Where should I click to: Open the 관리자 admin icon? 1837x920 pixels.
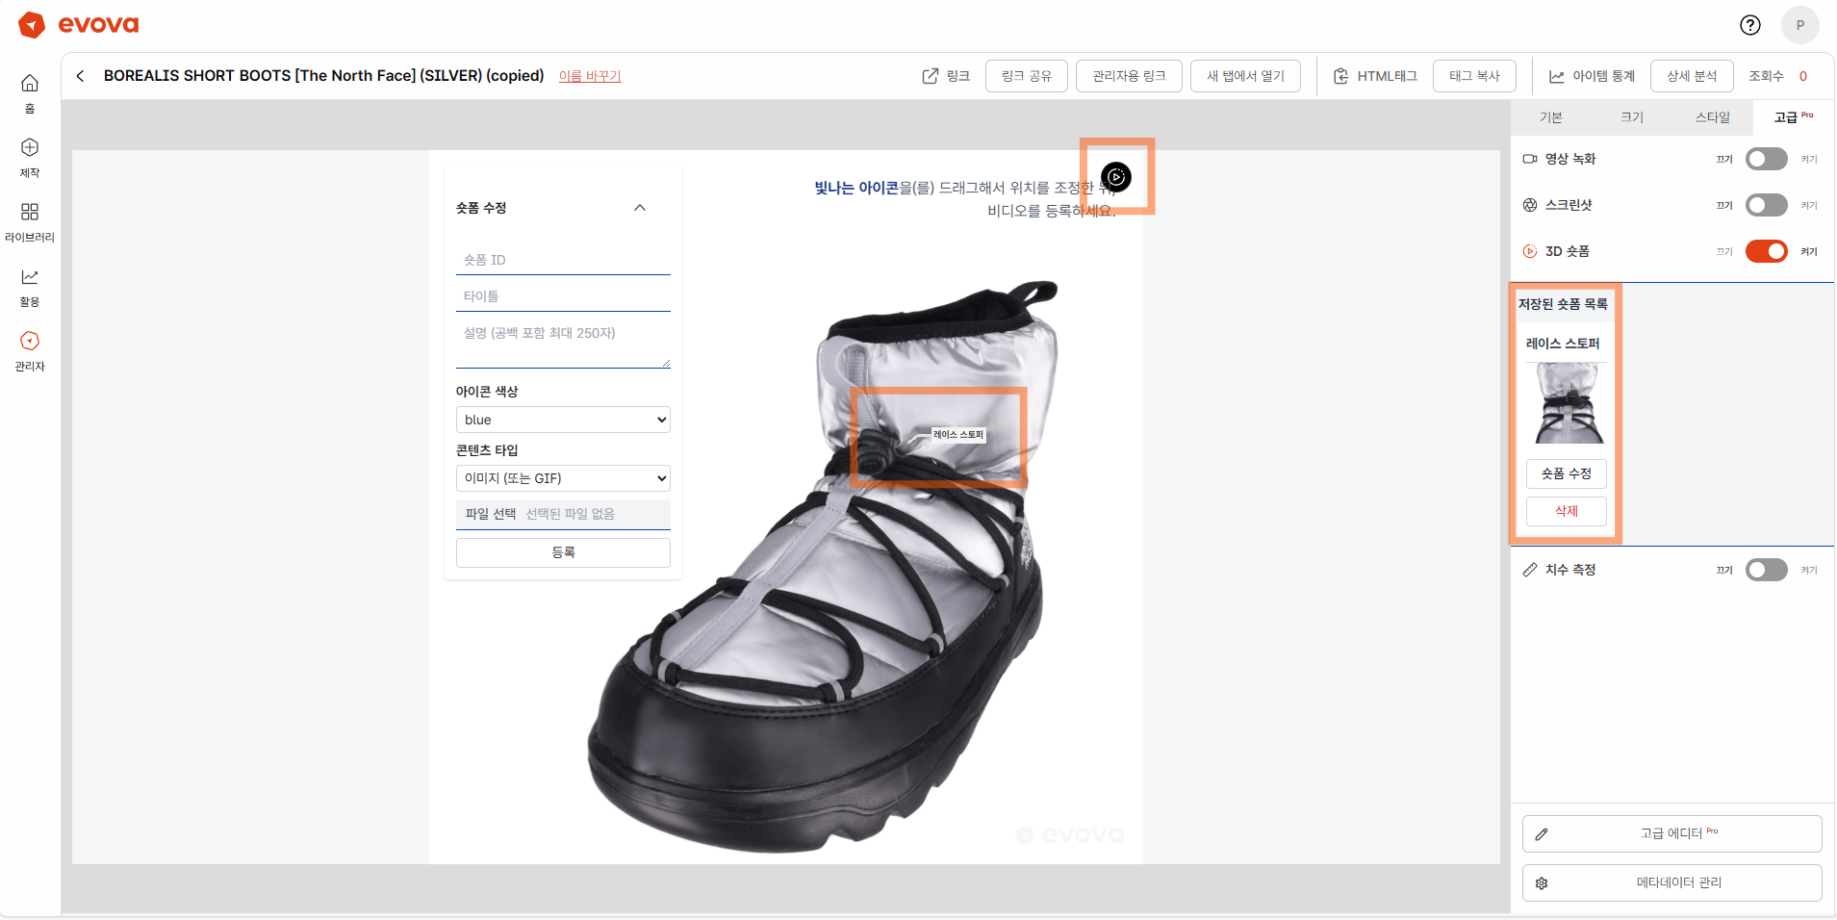point(30,342)
